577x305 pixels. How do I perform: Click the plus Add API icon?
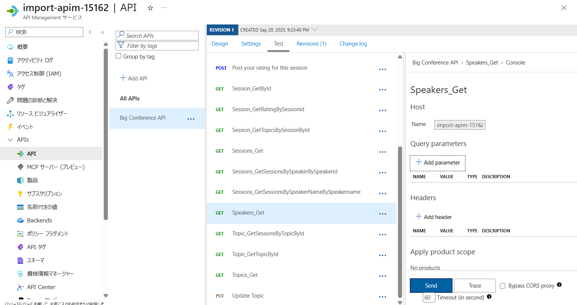pyautogui.click(x=123, y=78)
